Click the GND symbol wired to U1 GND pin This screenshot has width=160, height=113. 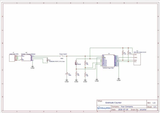tap(97, 80)
